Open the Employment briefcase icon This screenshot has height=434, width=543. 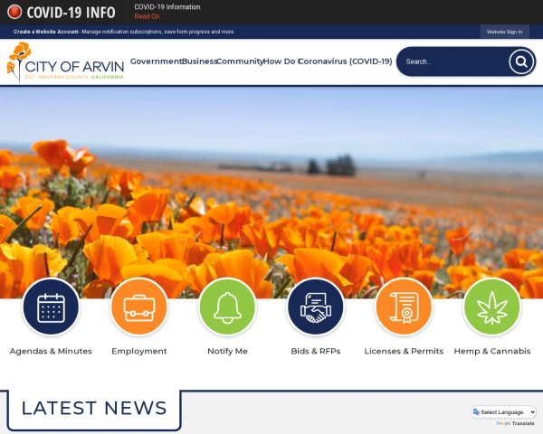click(139, 307)
